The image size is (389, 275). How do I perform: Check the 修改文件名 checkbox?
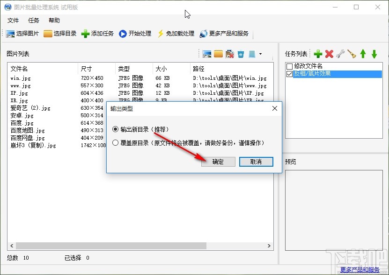click(289, 66)
